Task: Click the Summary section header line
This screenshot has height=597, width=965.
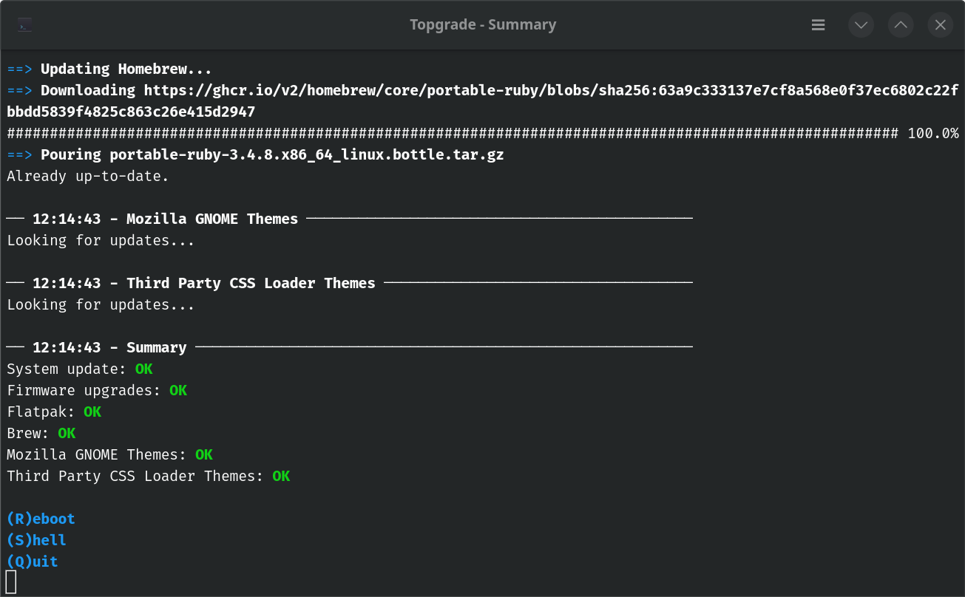Action: [x=156, y=347]
